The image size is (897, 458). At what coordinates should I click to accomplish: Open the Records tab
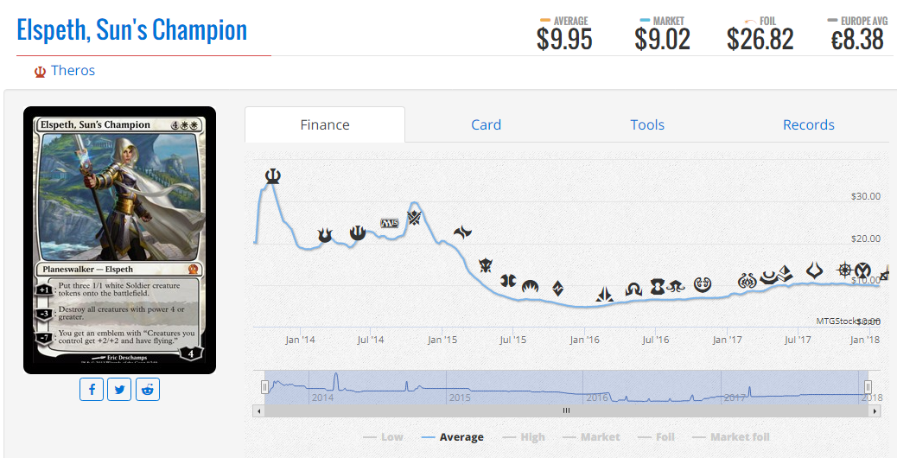(x=808, y=124)
